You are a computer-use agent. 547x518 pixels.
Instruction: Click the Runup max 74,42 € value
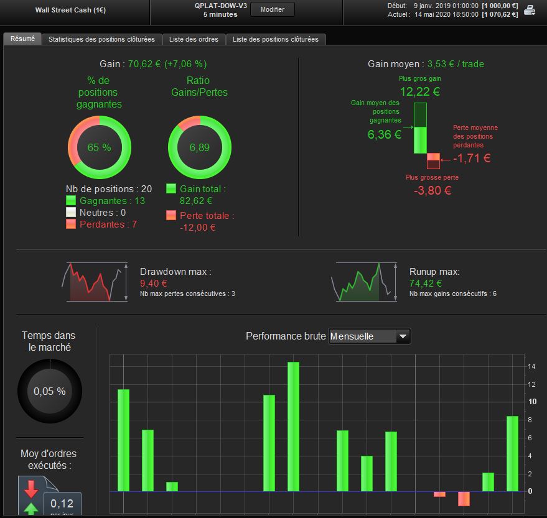tap(426, 284)
